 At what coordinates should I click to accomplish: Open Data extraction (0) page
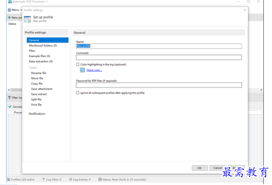tap(41, 62)
